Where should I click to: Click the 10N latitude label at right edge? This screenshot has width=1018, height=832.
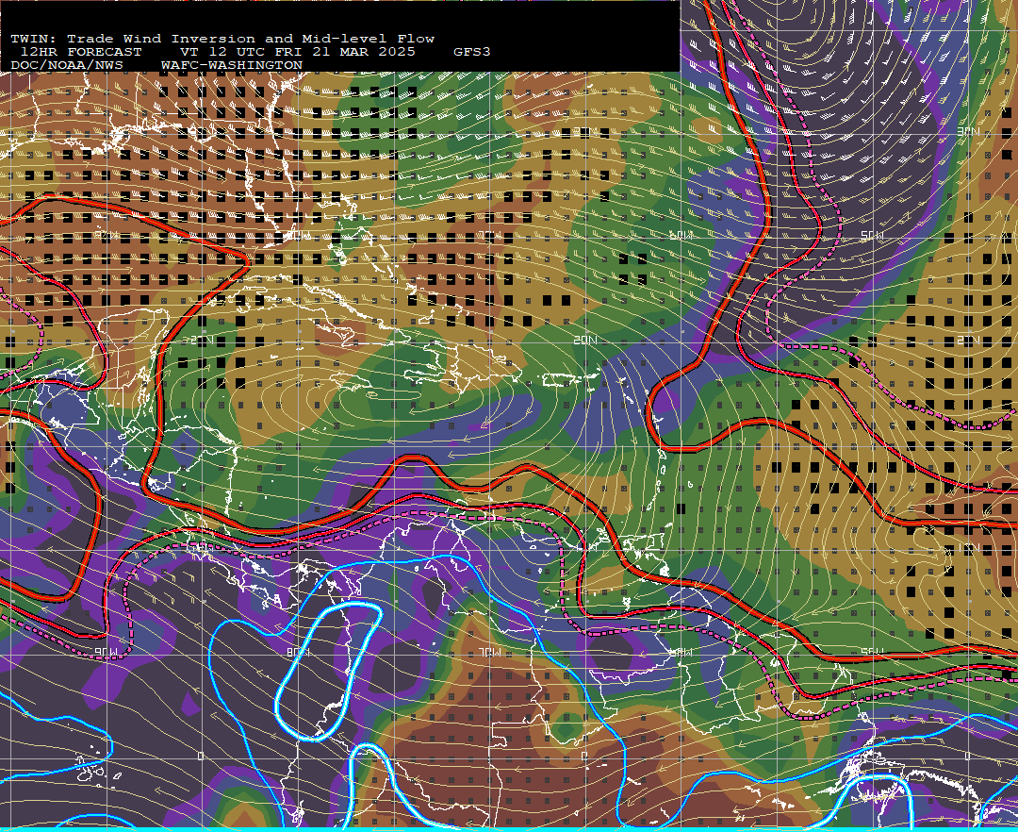(968, 547)
